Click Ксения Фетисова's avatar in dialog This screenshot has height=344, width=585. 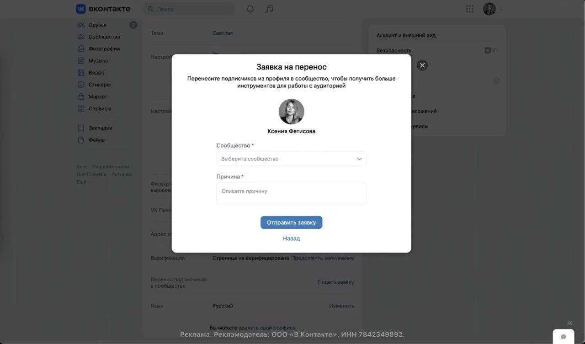[x=291, y=112]
